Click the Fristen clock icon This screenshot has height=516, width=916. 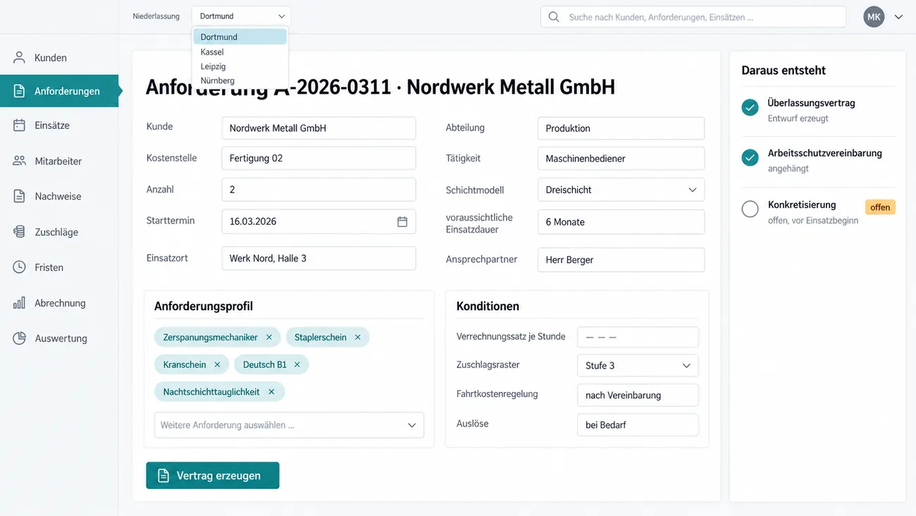point(20,267)
